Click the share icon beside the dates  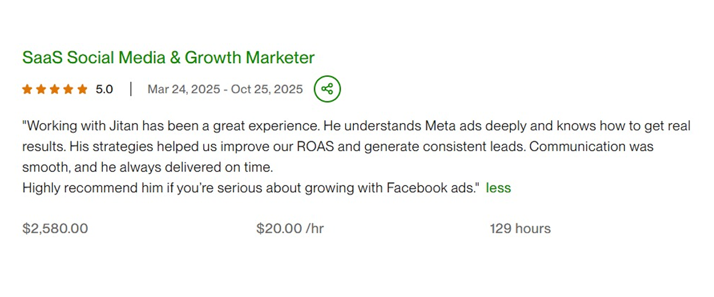click(327, 90)
